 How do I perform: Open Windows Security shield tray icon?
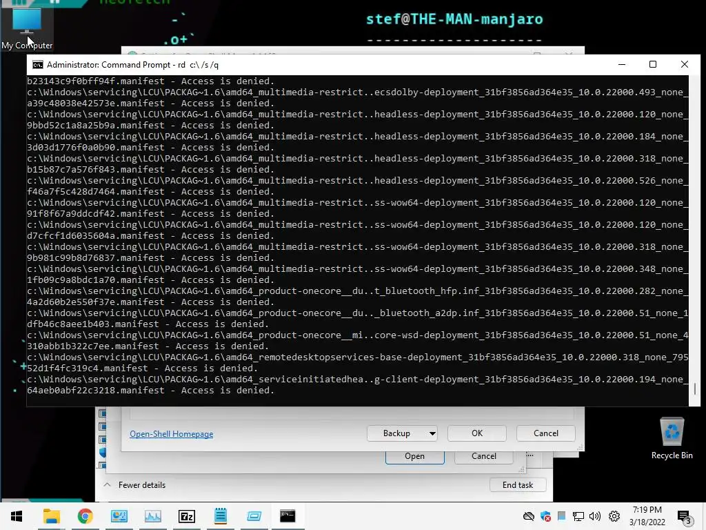pos(545,516)
